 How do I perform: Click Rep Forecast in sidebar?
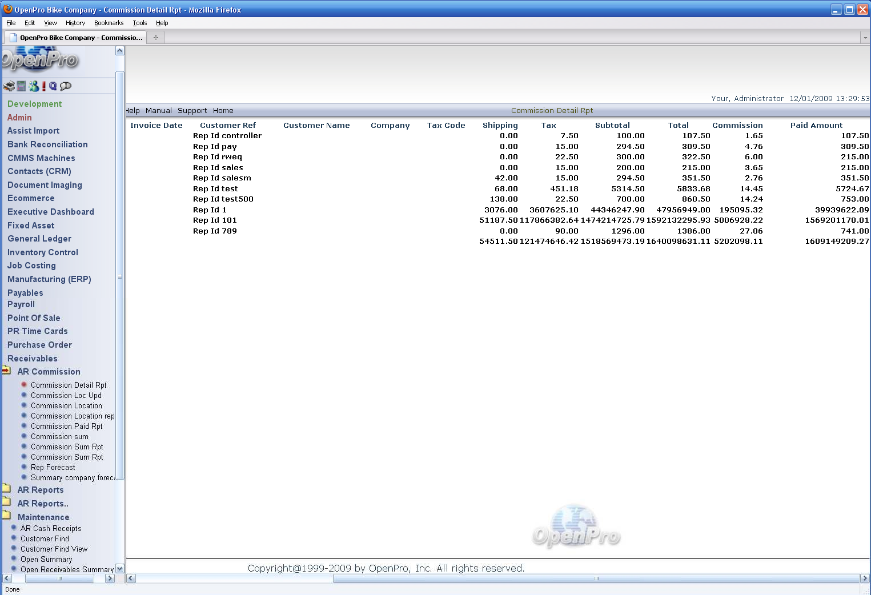point(53,467)
